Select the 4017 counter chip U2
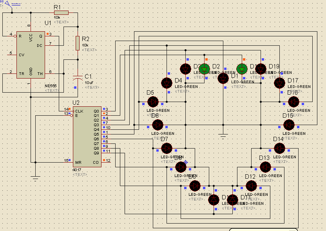Screen dimensions: 326x231 coord(87,137)
